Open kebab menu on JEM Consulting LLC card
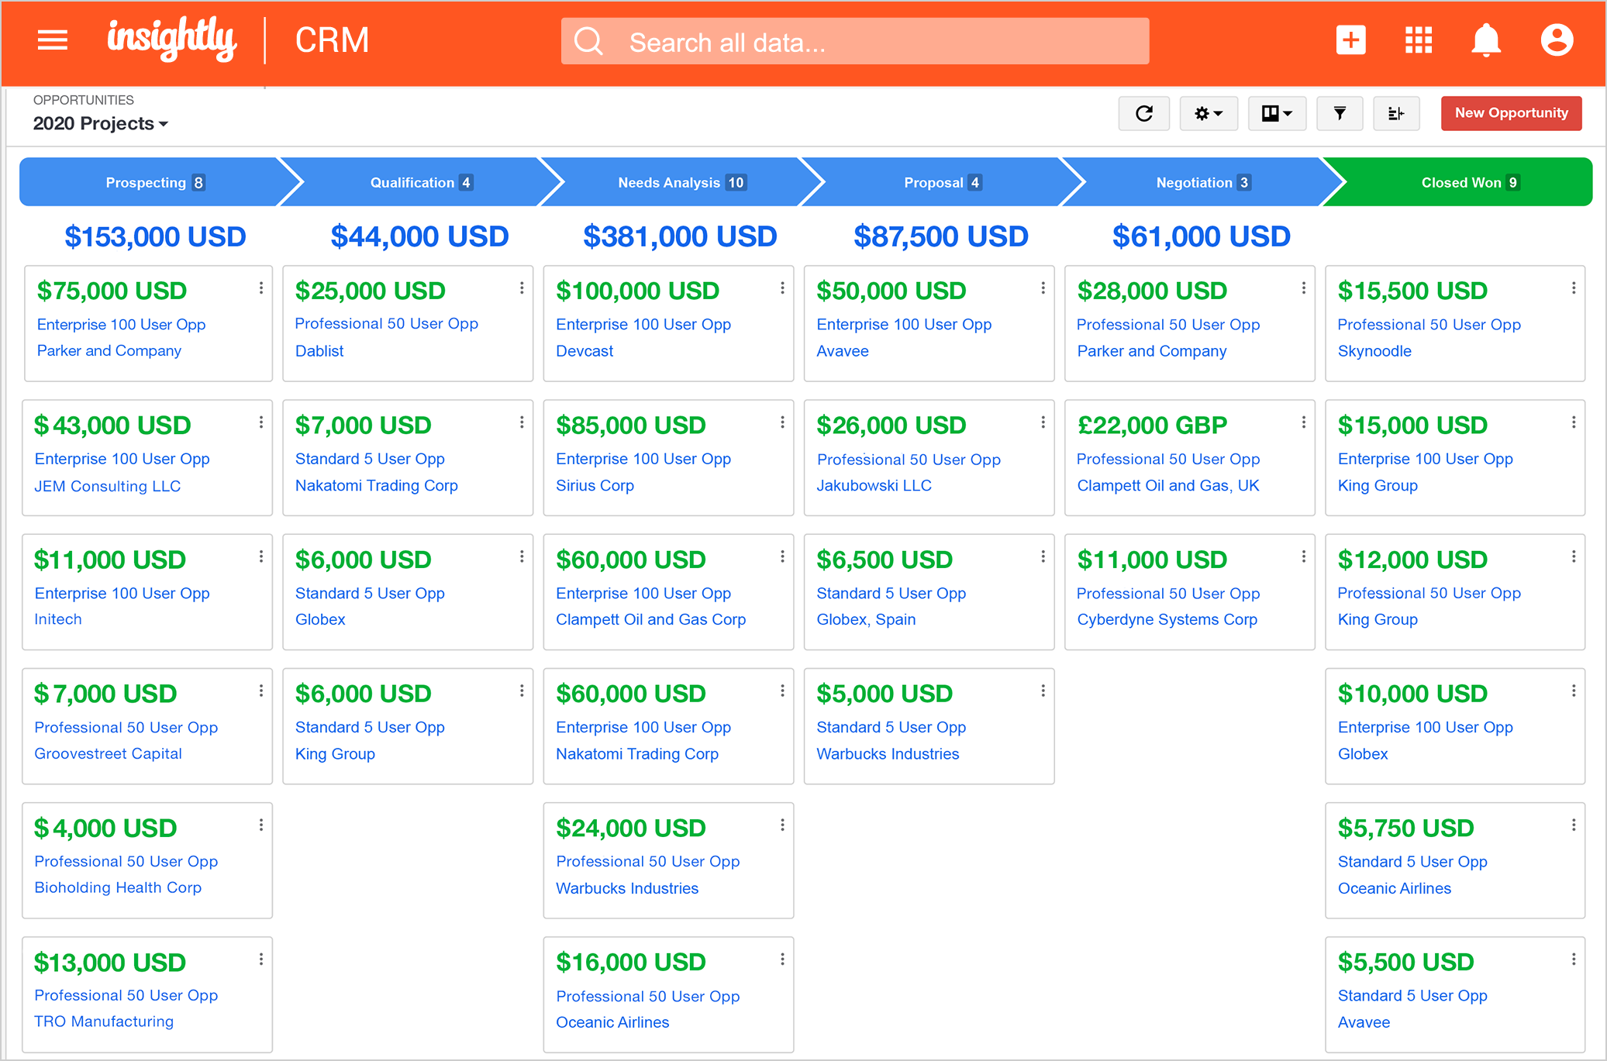The image size is (1607, 1061). 261,422
